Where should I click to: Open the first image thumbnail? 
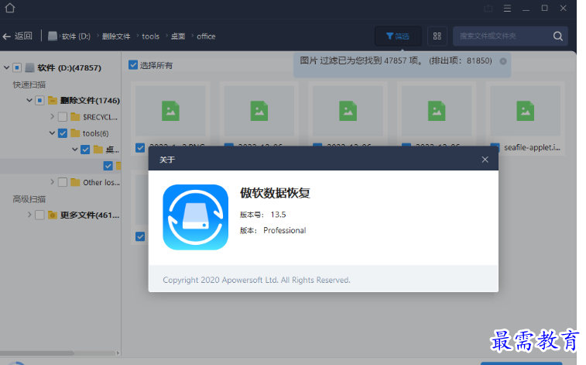(170, 111)
